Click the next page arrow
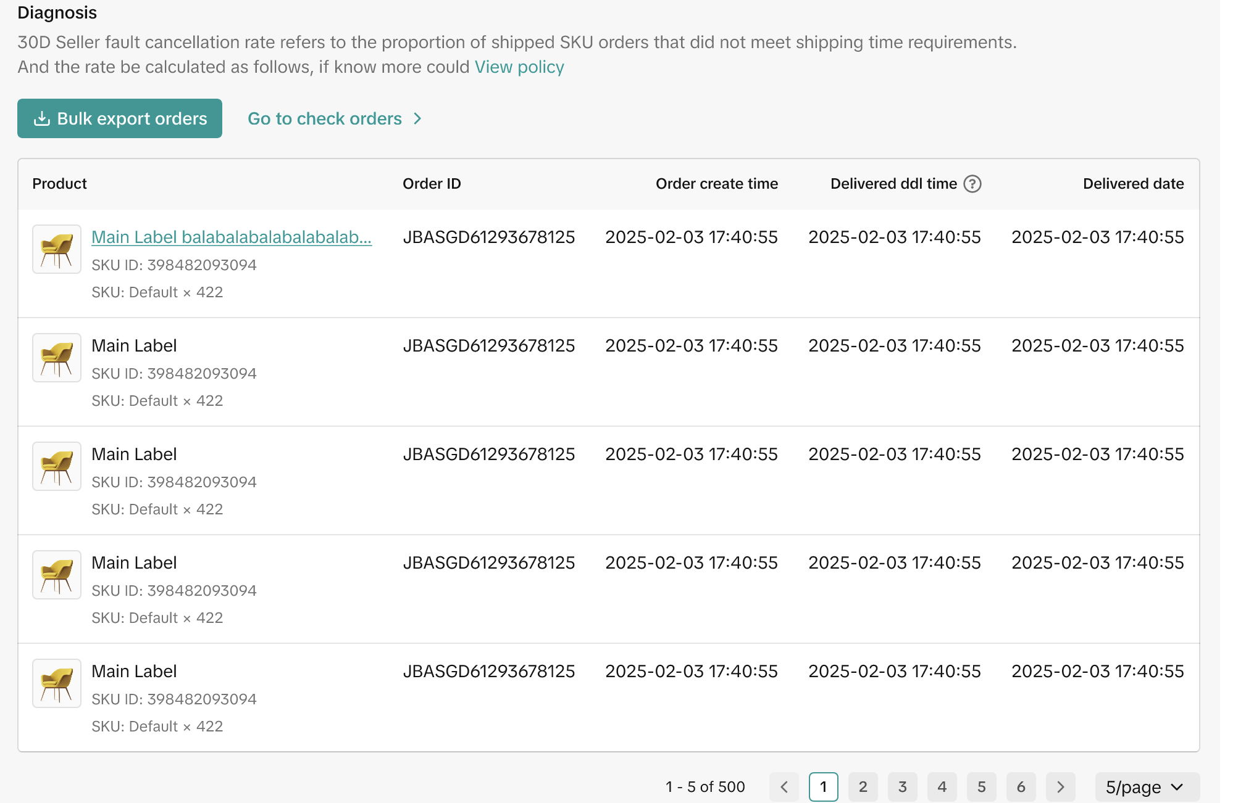 [x=1060, y=787]
